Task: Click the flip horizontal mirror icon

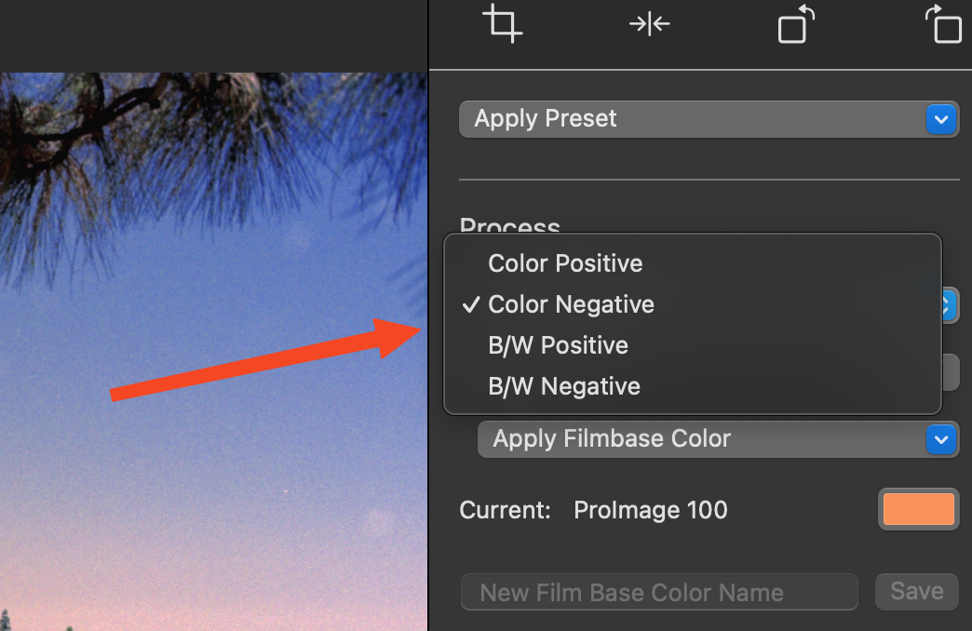Action: (649, 24)
